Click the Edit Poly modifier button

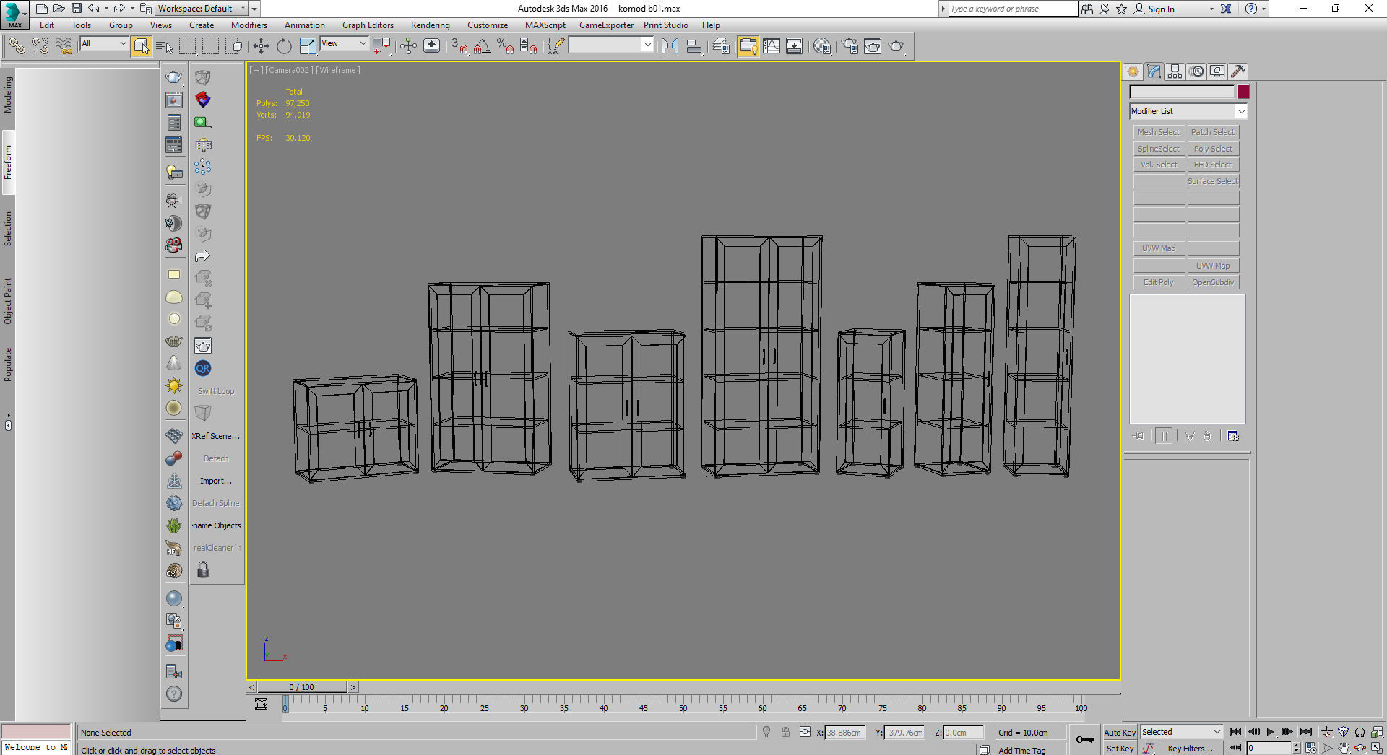click(1158, 282)
